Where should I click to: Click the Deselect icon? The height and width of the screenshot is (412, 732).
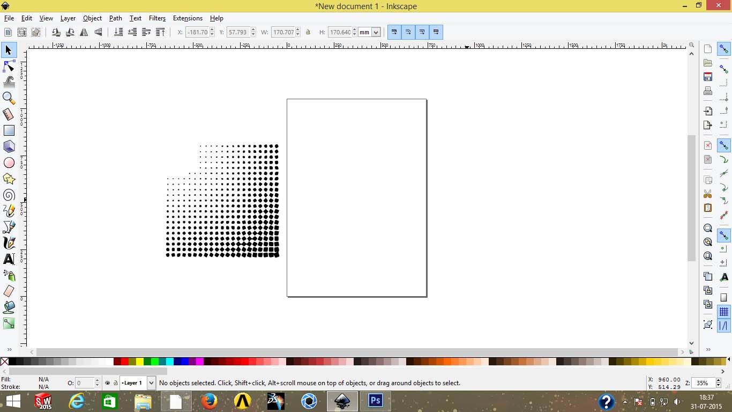(x=36, y=32)
